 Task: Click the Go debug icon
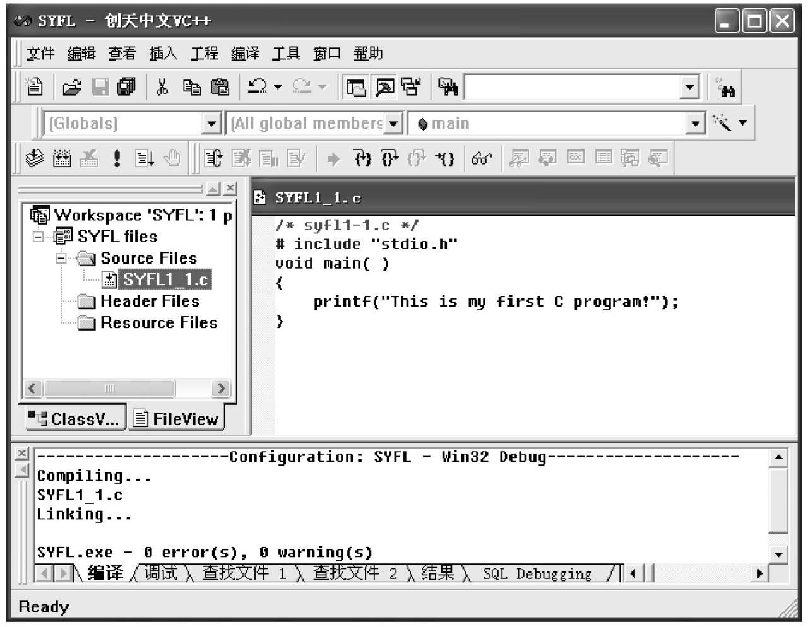point(145,158)
